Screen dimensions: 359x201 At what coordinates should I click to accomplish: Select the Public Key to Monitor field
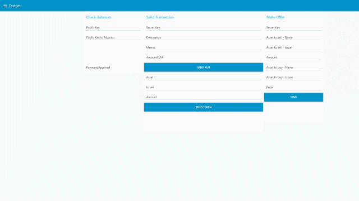(x=113, y=37)
